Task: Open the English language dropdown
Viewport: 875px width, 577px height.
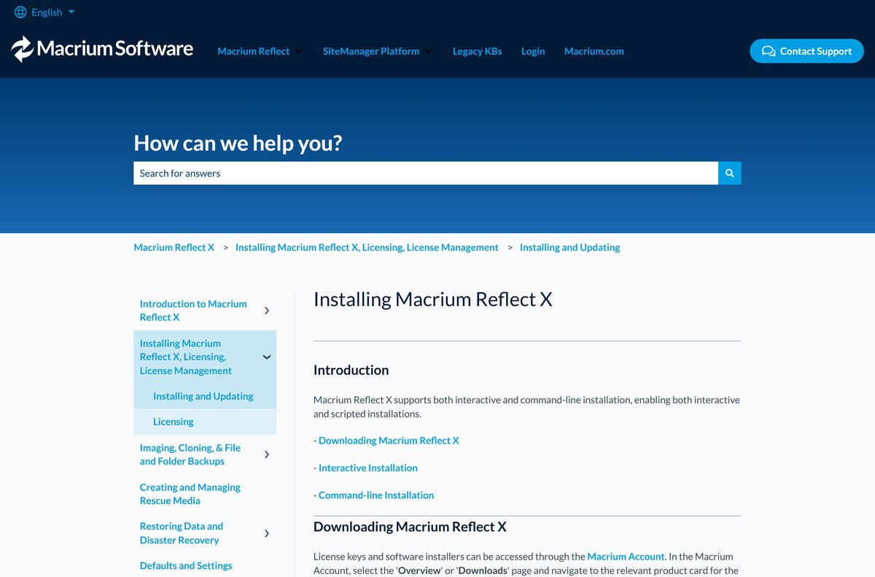Action: pos(52,12)
